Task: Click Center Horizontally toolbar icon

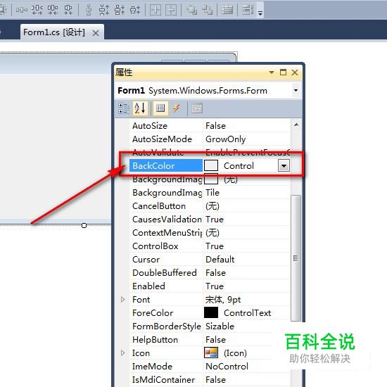Action: [x=156, y=10]
